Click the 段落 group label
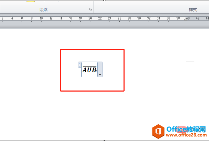The height and width of the screenshot is (141, 209). pos(44,10)
